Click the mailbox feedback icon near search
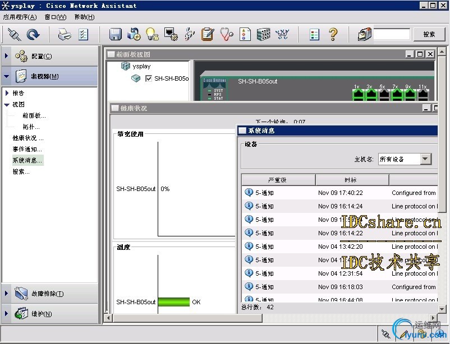Image resolution: width=450 pixels, height=344 pixels. pyautogui.click(x=365, y=34)
